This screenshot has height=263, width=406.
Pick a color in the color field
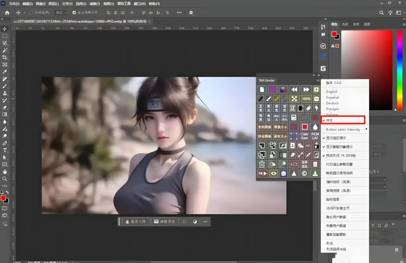pos(367,70)
